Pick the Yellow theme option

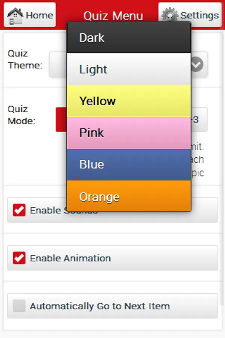tap(129, 101)
